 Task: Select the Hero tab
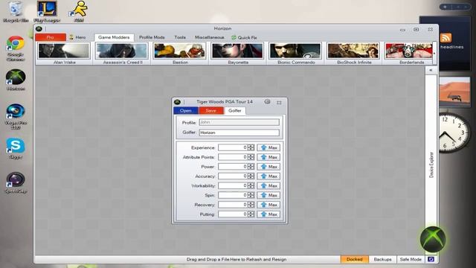[x=77, y=37]
